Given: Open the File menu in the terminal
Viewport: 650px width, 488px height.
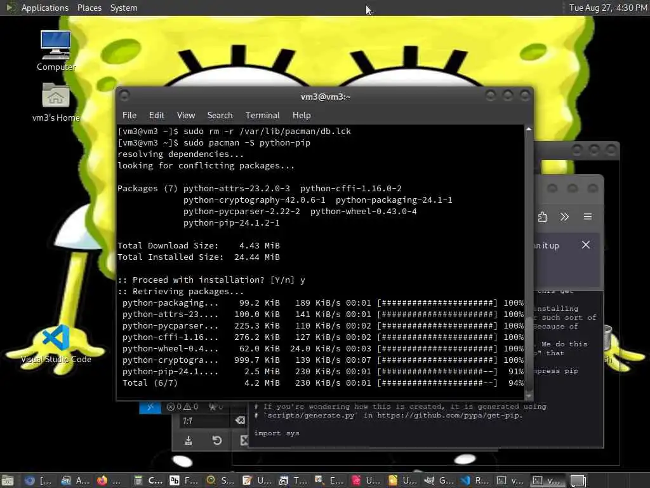Looking at the screenshot, I should pyautogui.click(x=129, y=116).
